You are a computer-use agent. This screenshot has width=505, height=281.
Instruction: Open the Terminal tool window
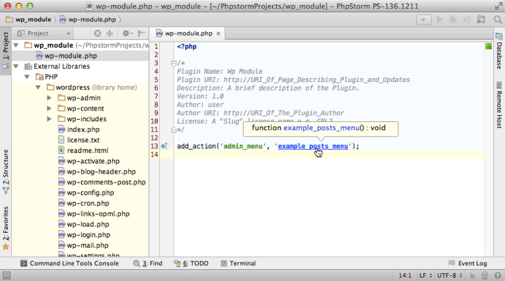pyautogui.click(x=238, y=264)
